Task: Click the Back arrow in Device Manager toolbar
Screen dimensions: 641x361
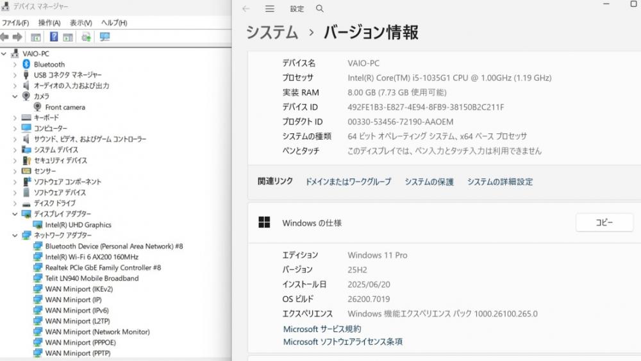Action: click(4, 37)
